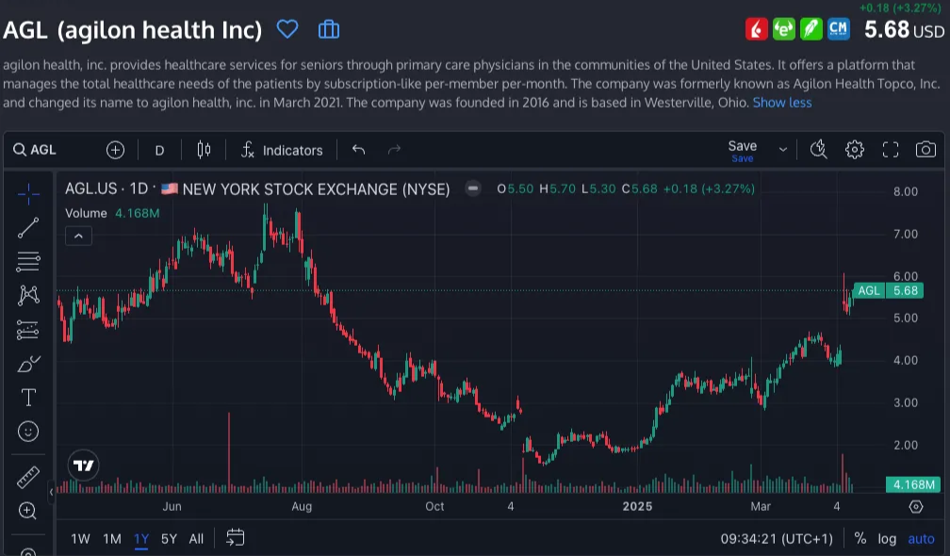Select the text annotation tool

click(x=28, y=397)
